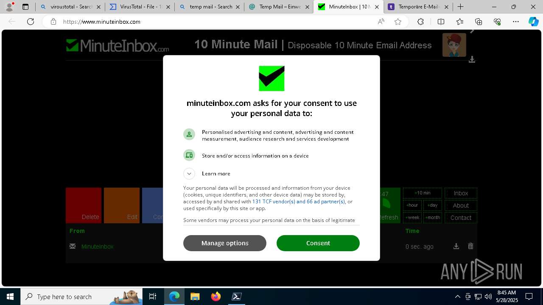543x305 pixels.
Task: Click the green Refresh tile
Action: pos(389,205)
